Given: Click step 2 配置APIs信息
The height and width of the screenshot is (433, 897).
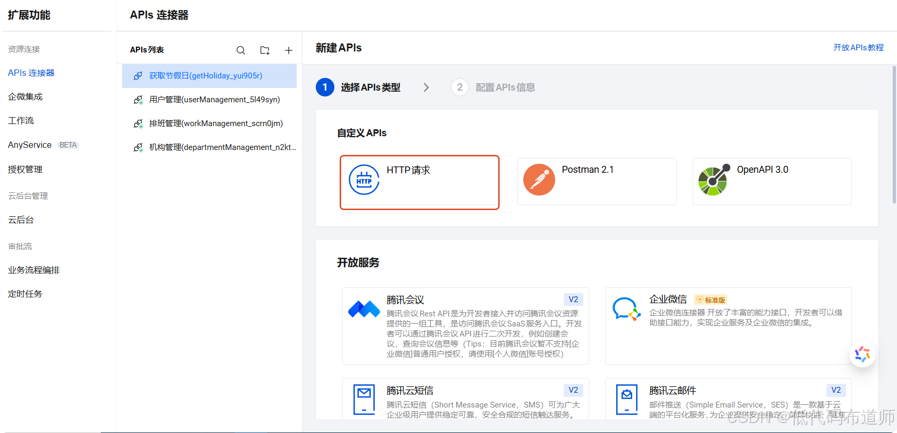Looking at the screenshot, I should click(x=493, y=87).
